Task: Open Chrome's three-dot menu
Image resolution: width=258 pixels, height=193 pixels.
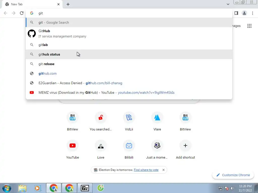Action: coord(252,13)
